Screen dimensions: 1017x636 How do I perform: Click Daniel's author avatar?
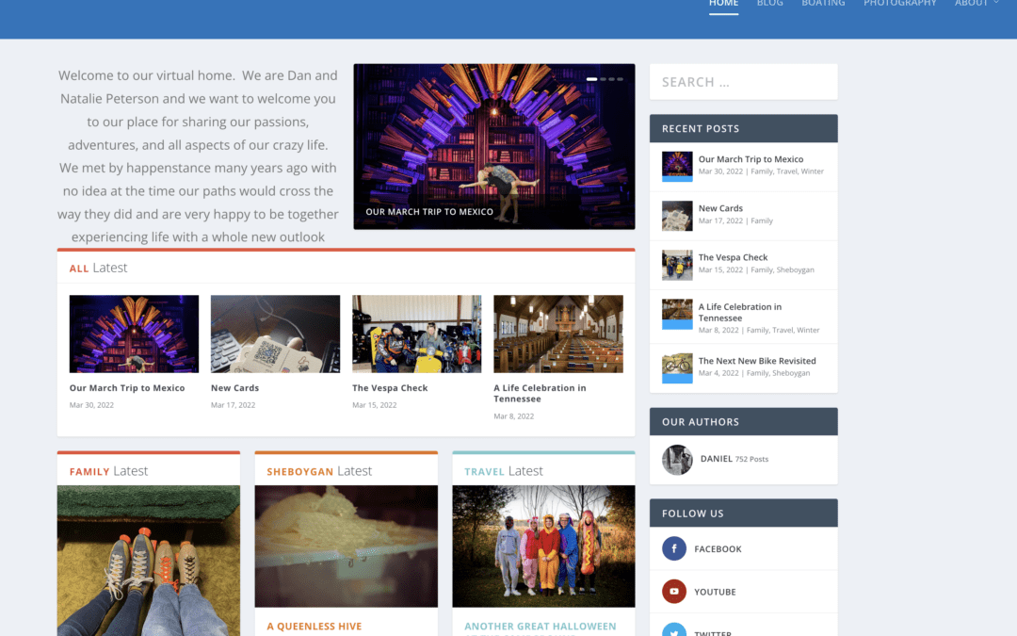[x=677, y=460]
